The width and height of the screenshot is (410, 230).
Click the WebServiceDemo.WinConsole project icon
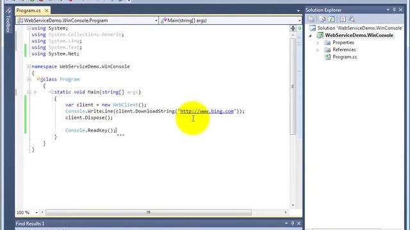(320, 35)
